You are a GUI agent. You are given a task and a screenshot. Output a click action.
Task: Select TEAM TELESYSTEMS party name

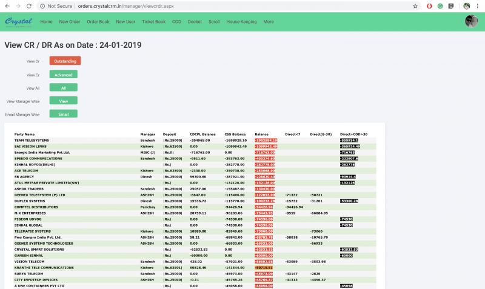(x=32, y=141)
